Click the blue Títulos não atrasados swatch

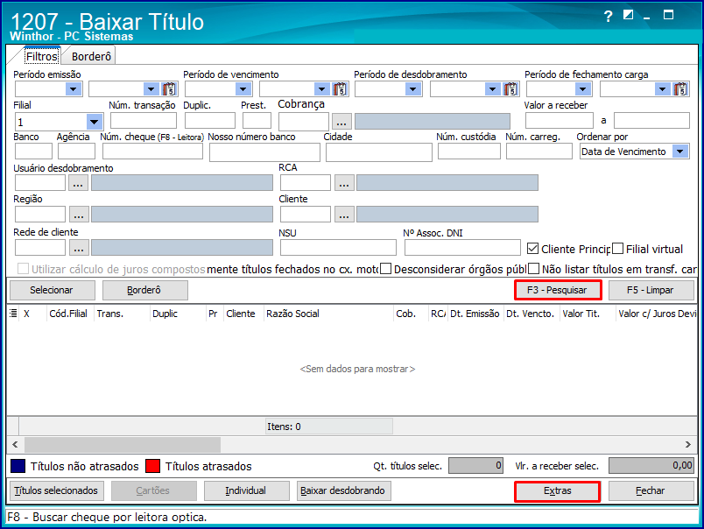[x=18, y=466]
